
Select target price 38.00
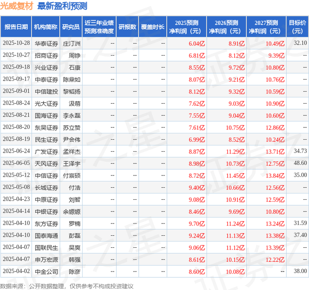pos(300,271)
